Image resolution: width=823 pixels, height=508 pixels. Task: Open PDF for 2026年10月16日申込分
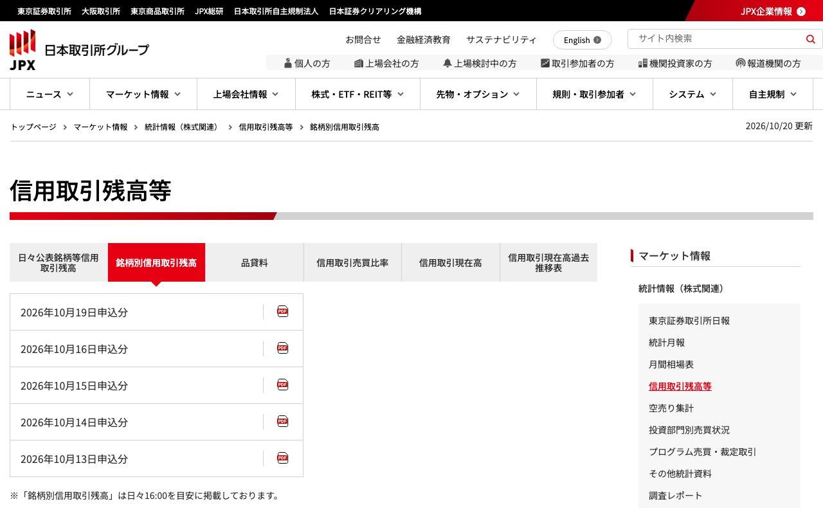point(282,349)
